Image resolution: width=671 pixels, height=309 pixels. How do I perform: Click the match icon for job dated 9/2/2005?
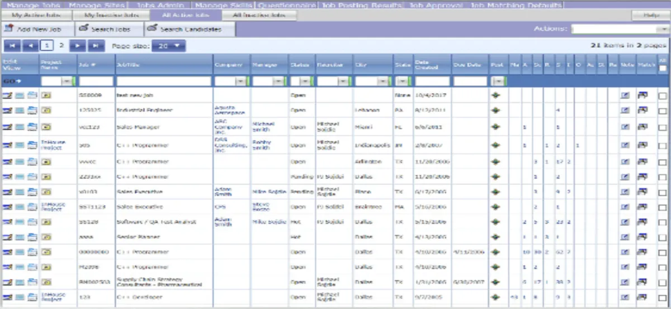[642, 298]
